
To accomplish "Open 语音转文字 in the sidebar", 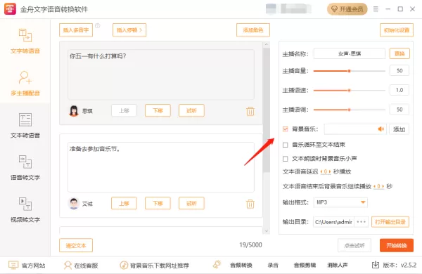I will [x=25, y=167].
